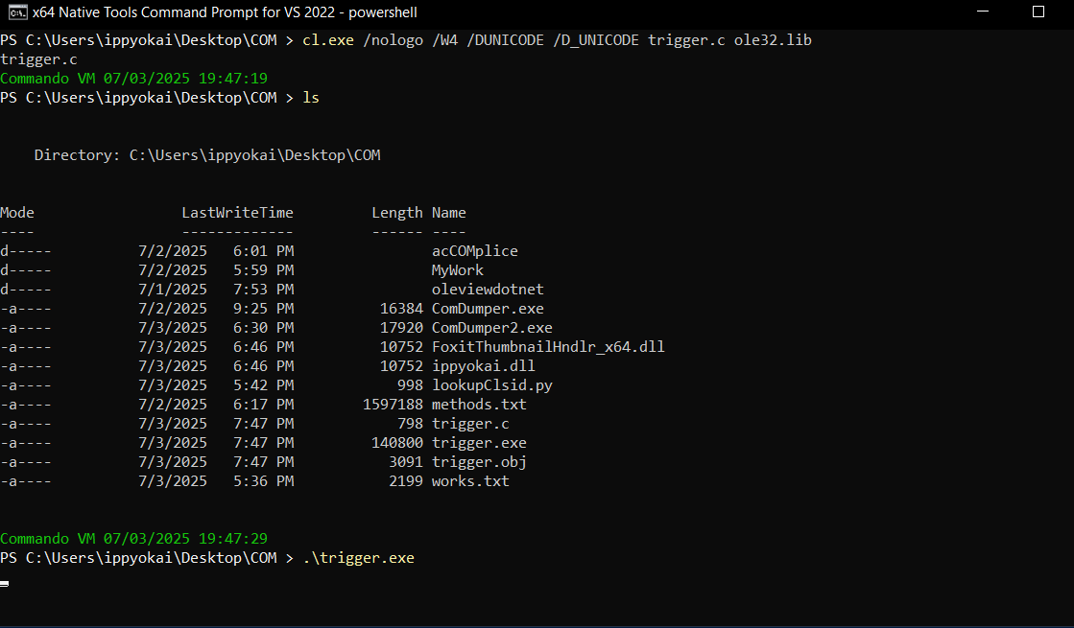Minimize the command prompt window

pos(980,12)
